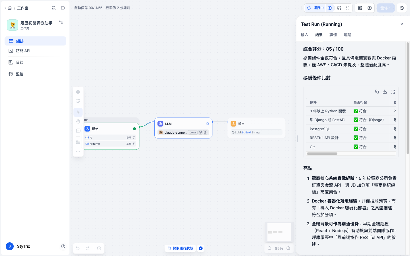410x256 pixels.
Task: Click the 運行中 running status button
Action: [316, 8]
